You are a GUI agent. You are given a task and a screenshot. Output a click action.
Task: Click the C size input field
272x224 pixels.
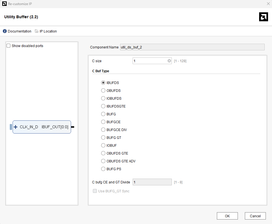point(150,61)
